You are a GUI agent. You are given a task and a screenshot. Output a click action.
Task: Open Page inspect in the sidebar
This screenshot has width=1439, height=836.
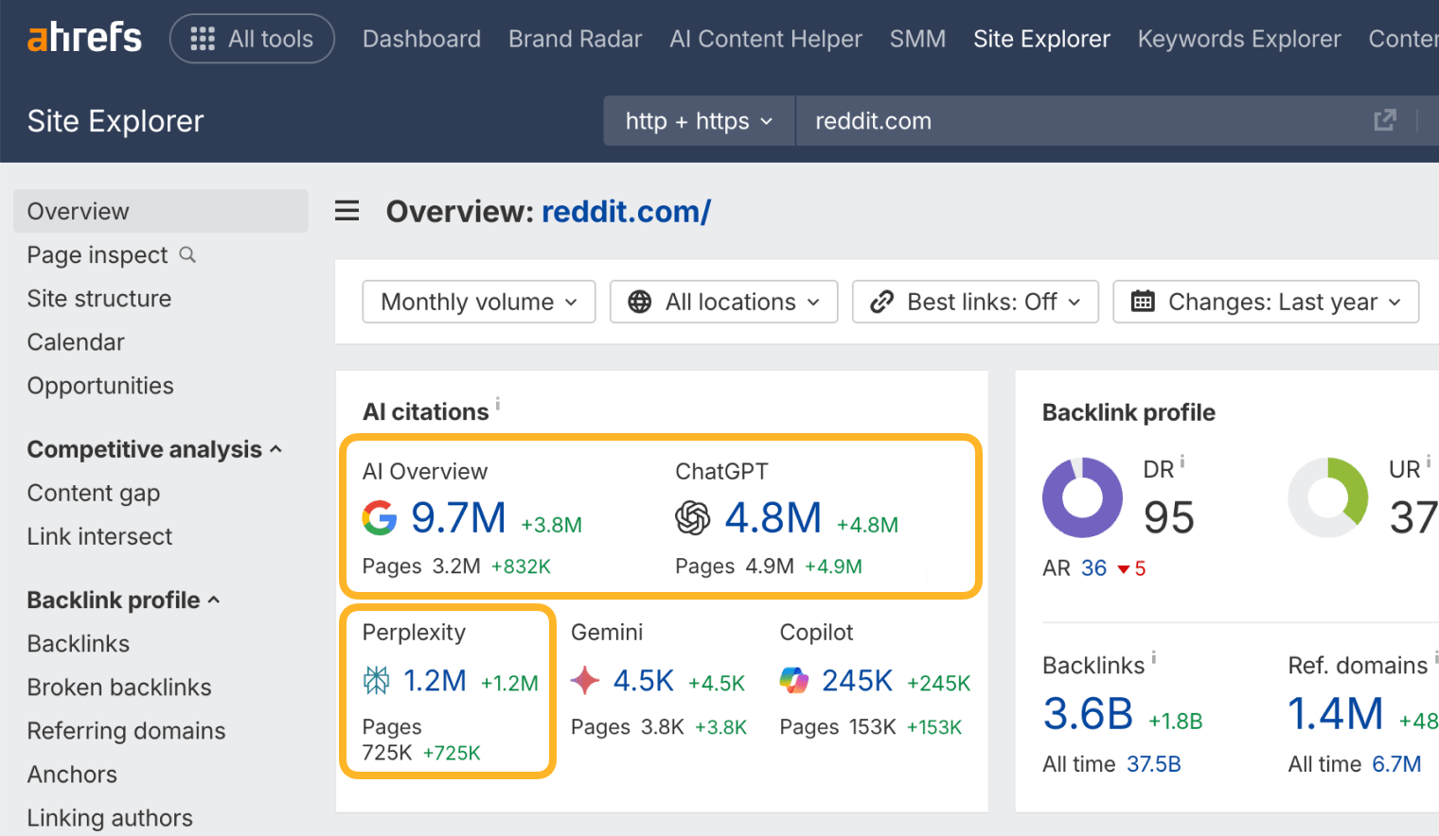coord(98,255)
